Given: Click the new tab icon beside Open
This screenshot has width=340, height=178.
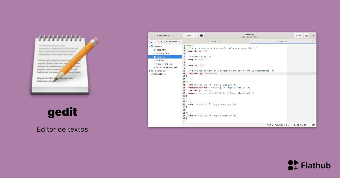Looking at the screenshot, I should 201,35.
